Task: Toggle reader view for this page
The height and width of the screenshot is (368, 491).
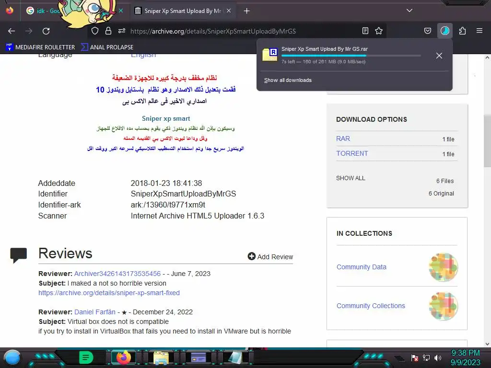Action: point(365,31)
